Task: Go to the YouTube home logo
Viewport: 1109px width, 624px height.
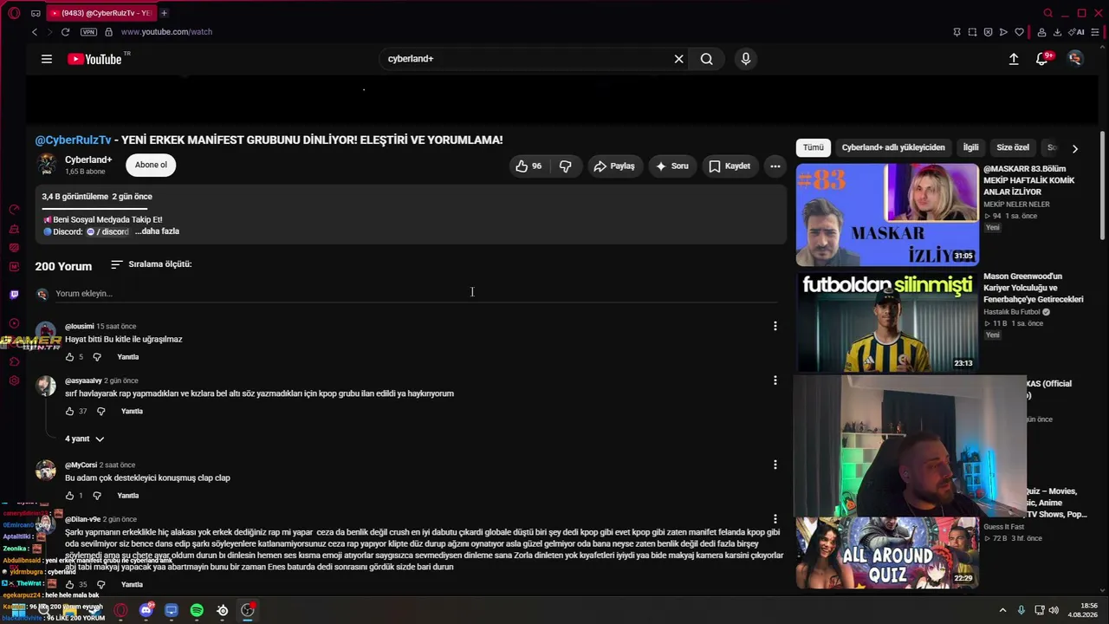Action: tap(94, 59)
